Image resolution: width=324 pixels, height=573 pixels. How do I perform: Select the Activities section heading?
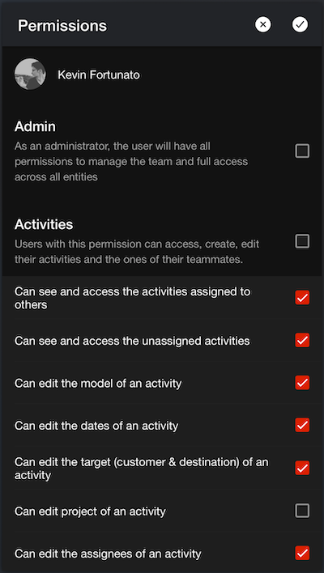[44, 224]
